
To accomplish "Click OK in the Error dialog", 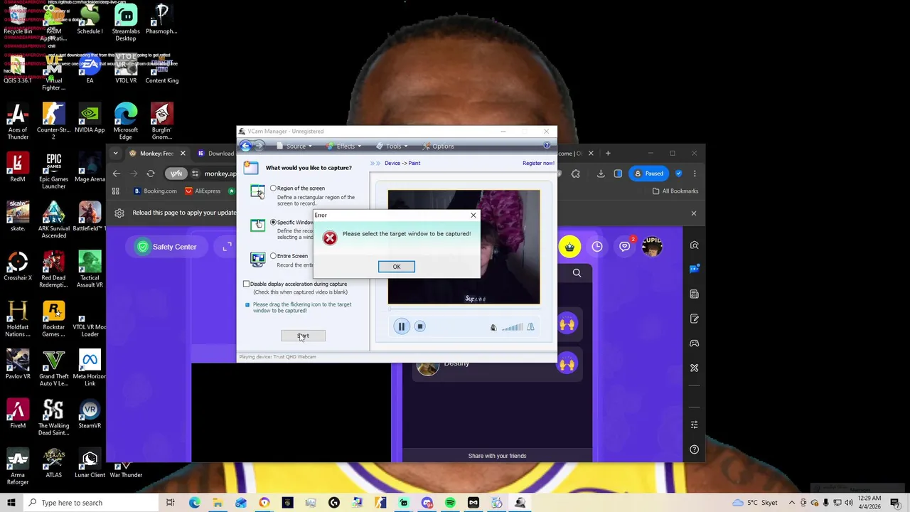I will 396,267.
